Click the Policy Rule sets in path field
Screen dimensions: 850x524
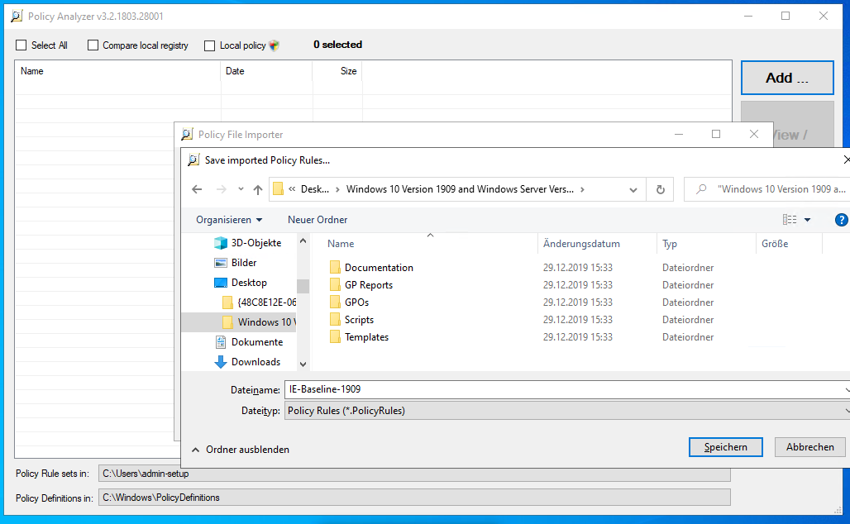pos(414,474)
